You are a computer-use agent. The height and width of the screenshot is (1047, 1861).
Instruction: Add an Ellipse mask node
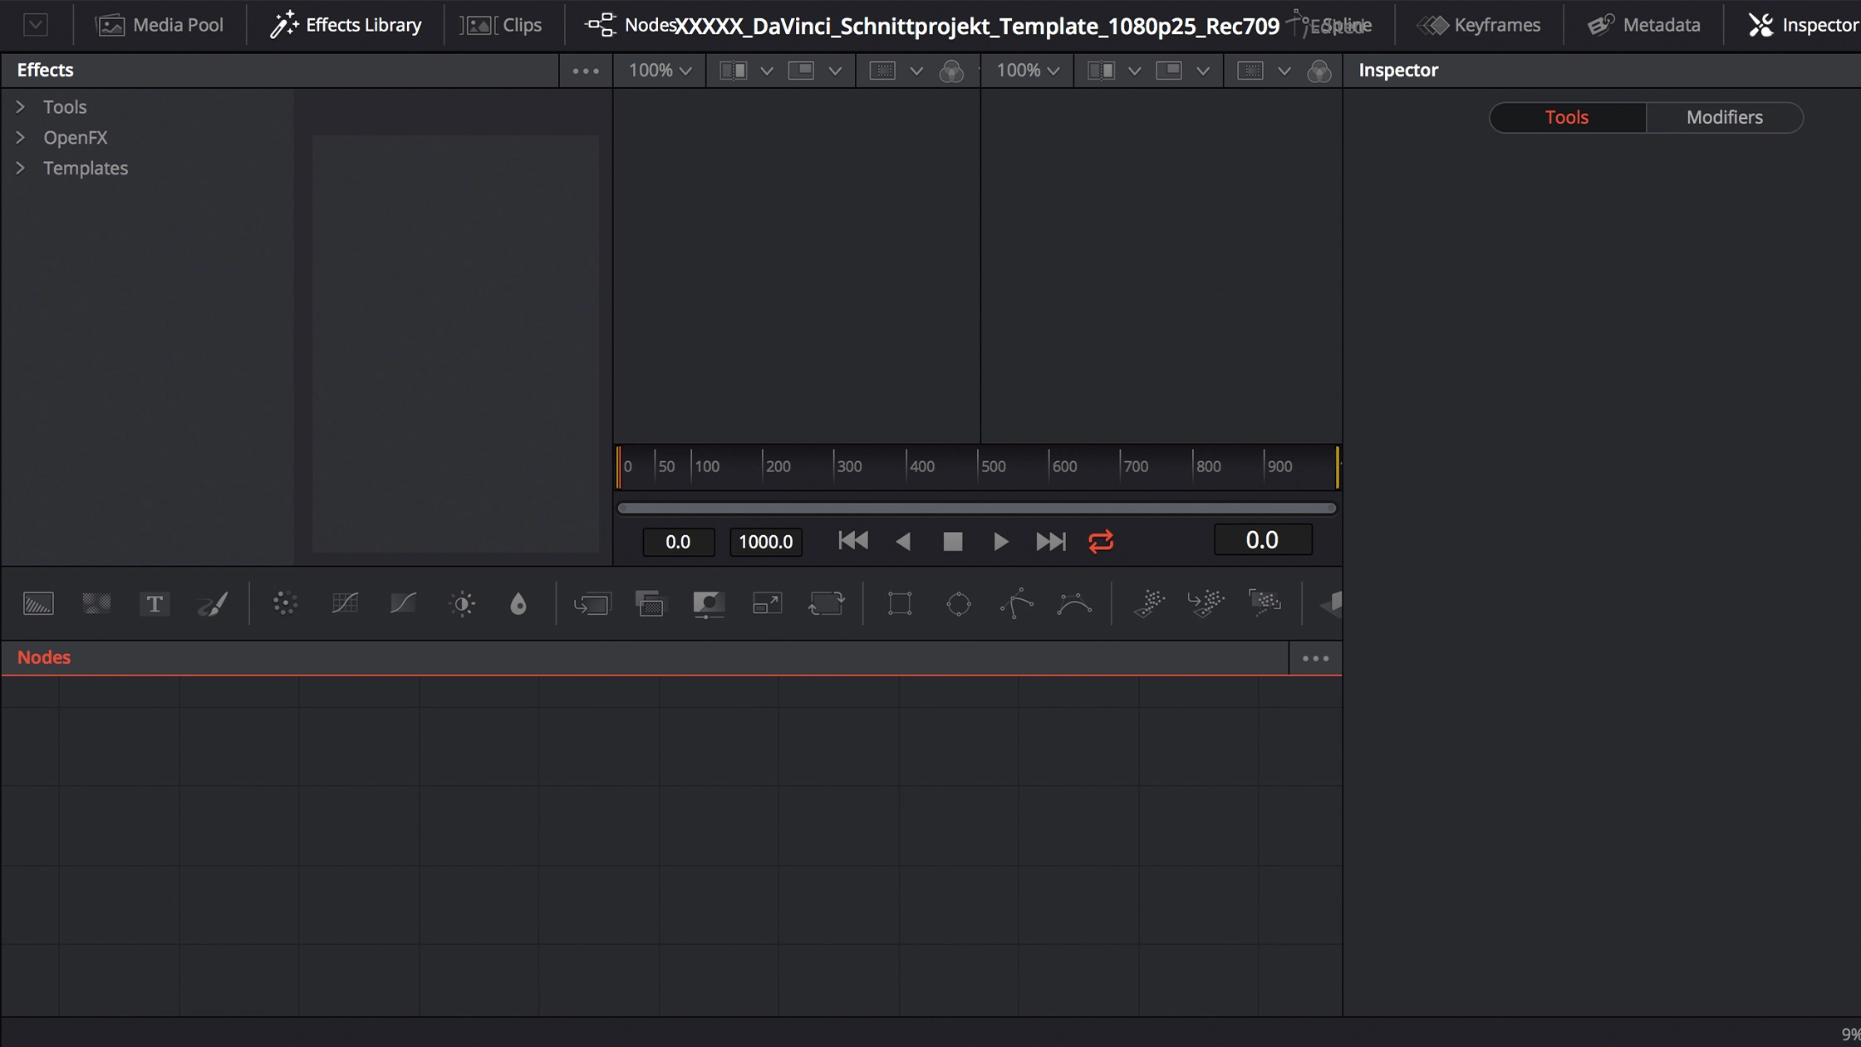point(959,603)
